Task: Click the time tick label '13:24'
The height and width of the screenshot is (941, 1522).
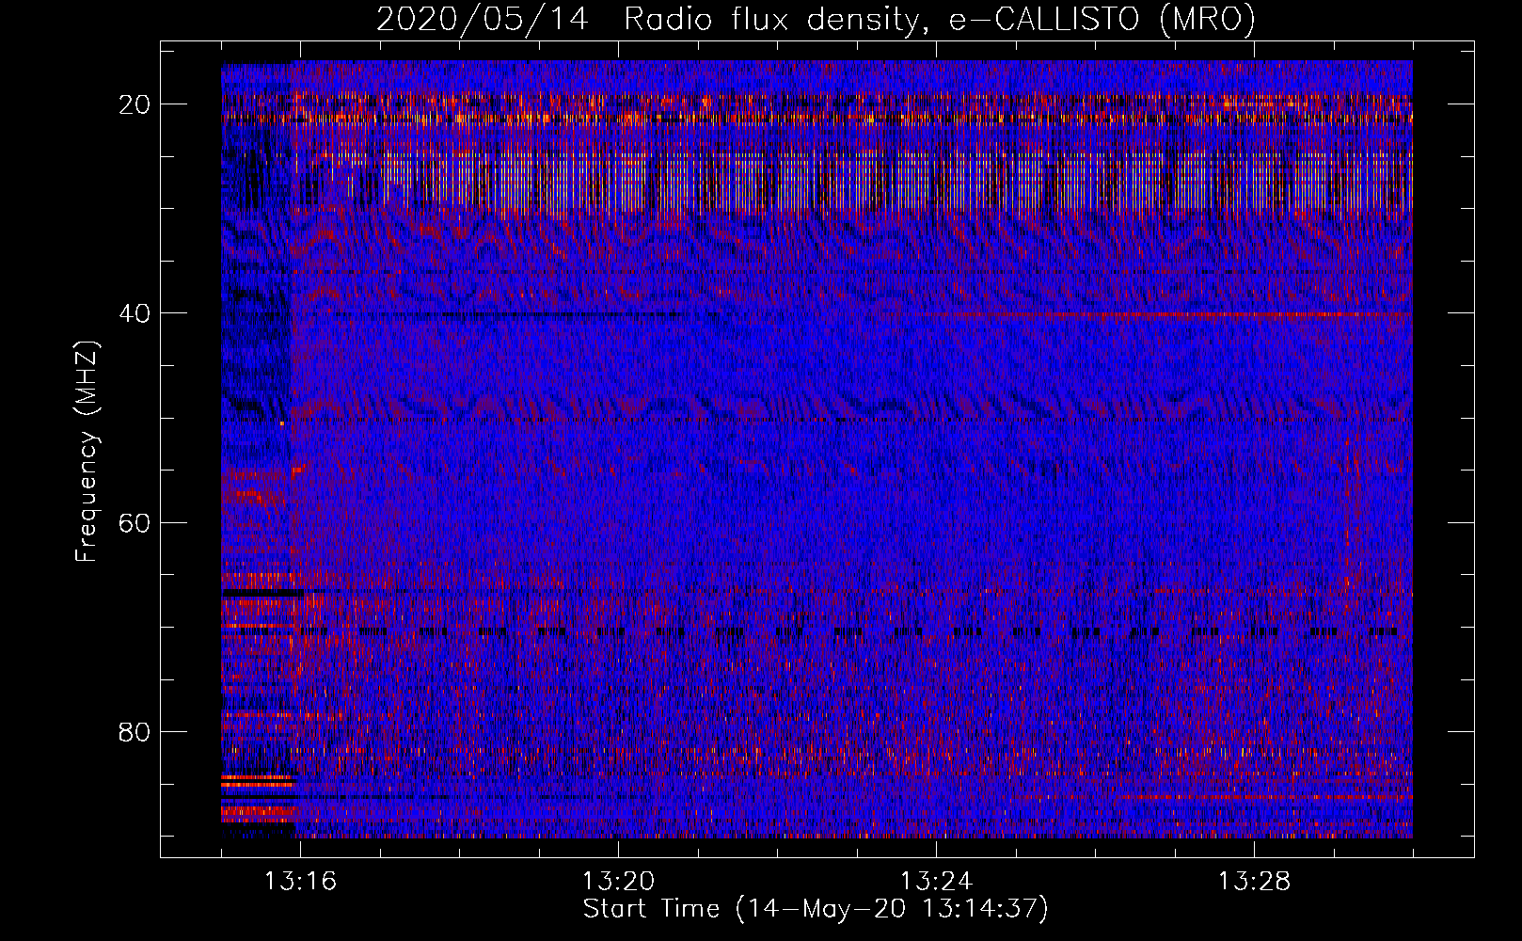Action: [x=936, y=882]
